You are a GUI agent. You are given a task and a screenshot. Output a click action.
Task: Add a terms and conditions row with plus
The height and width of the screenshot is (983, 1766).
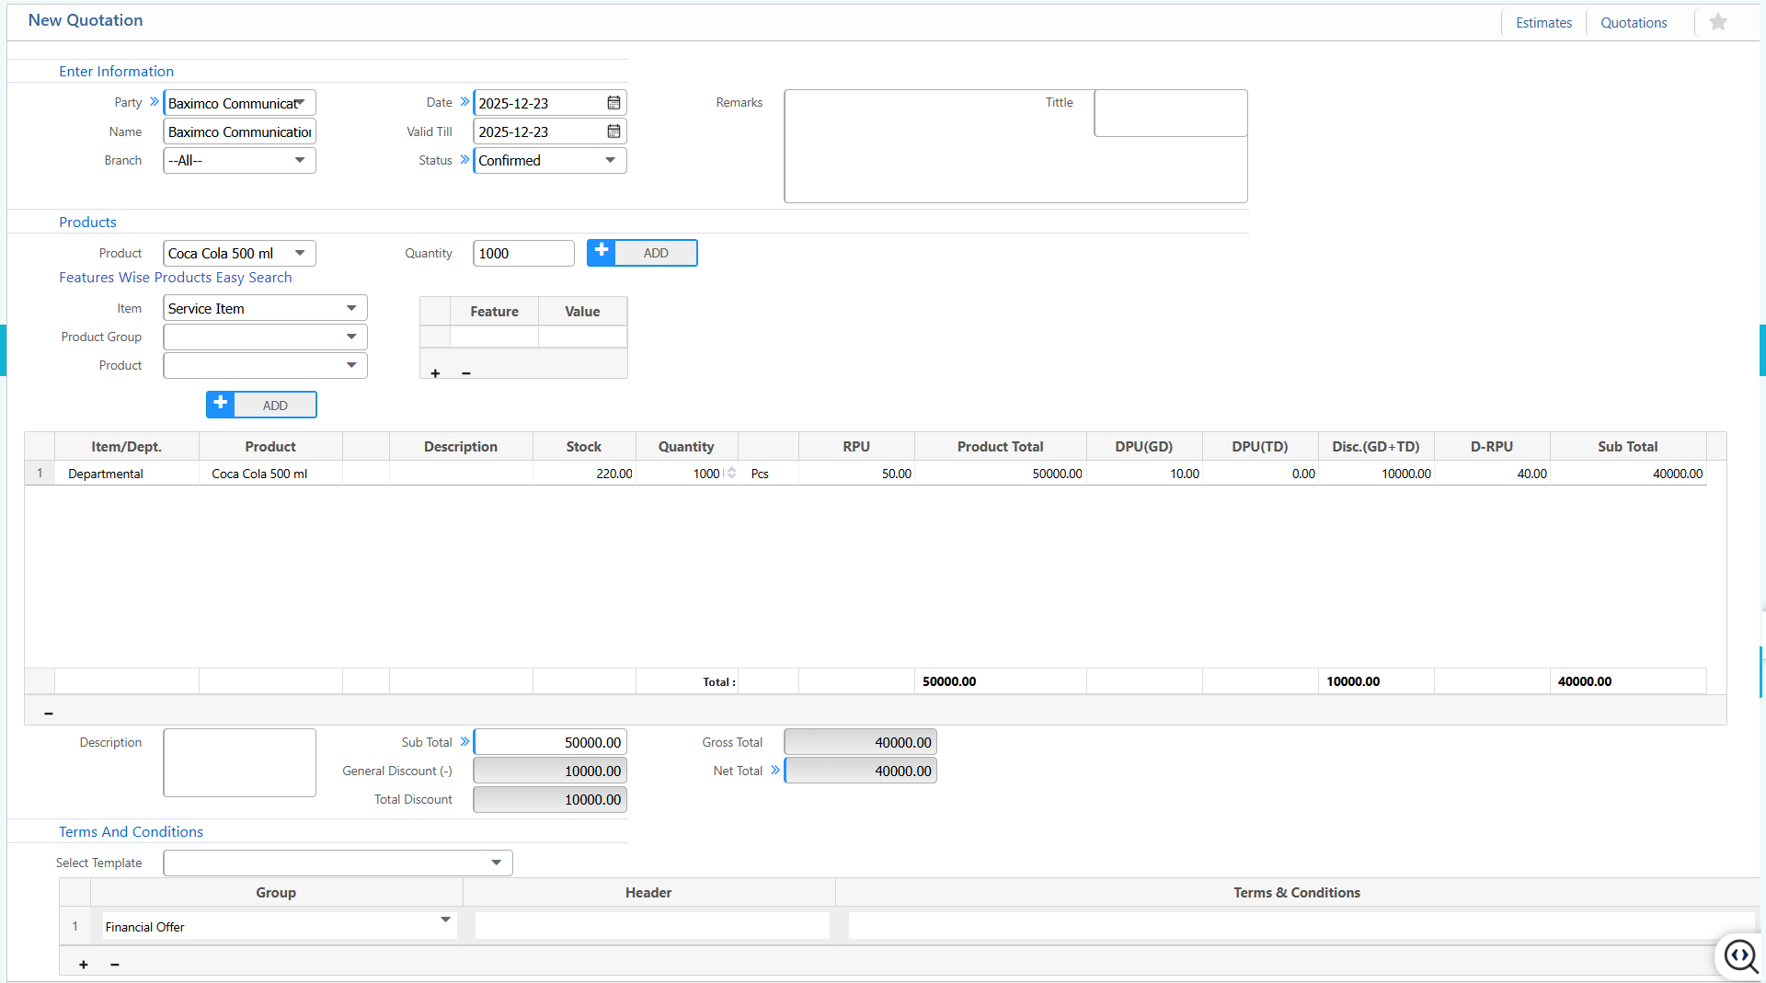(84, 965)
